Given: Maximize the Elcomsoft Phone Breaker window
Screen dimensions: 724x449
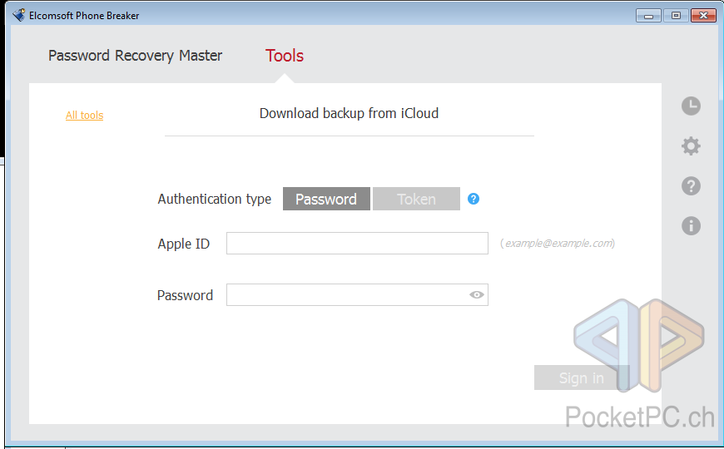Looking at the screenshot, I should (x=676, y=16).
